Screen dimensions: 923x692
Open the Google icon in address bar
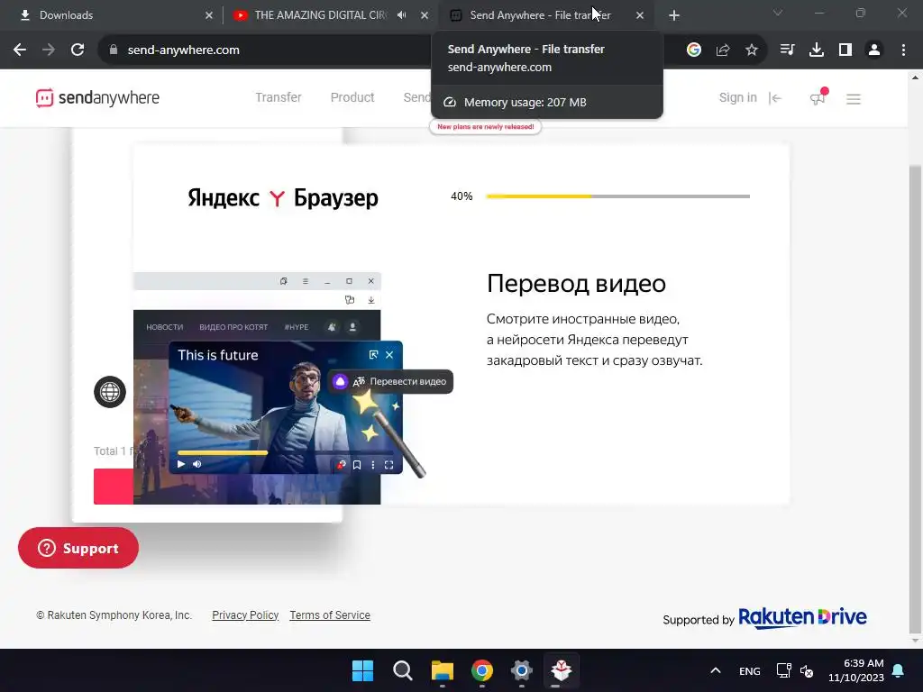coord(694,50)
